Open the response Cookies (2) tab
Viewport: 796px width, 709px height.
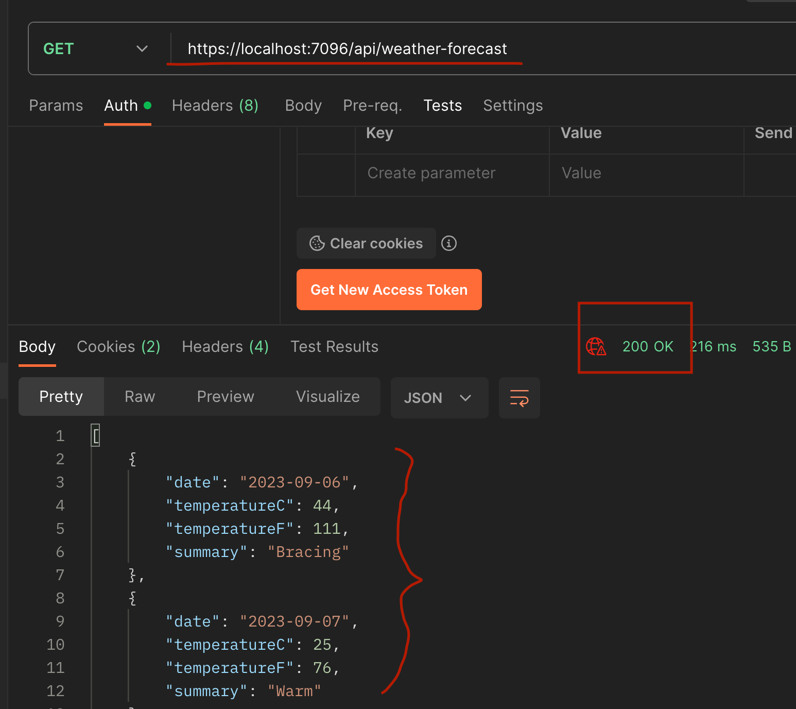[x=118, y=347]
